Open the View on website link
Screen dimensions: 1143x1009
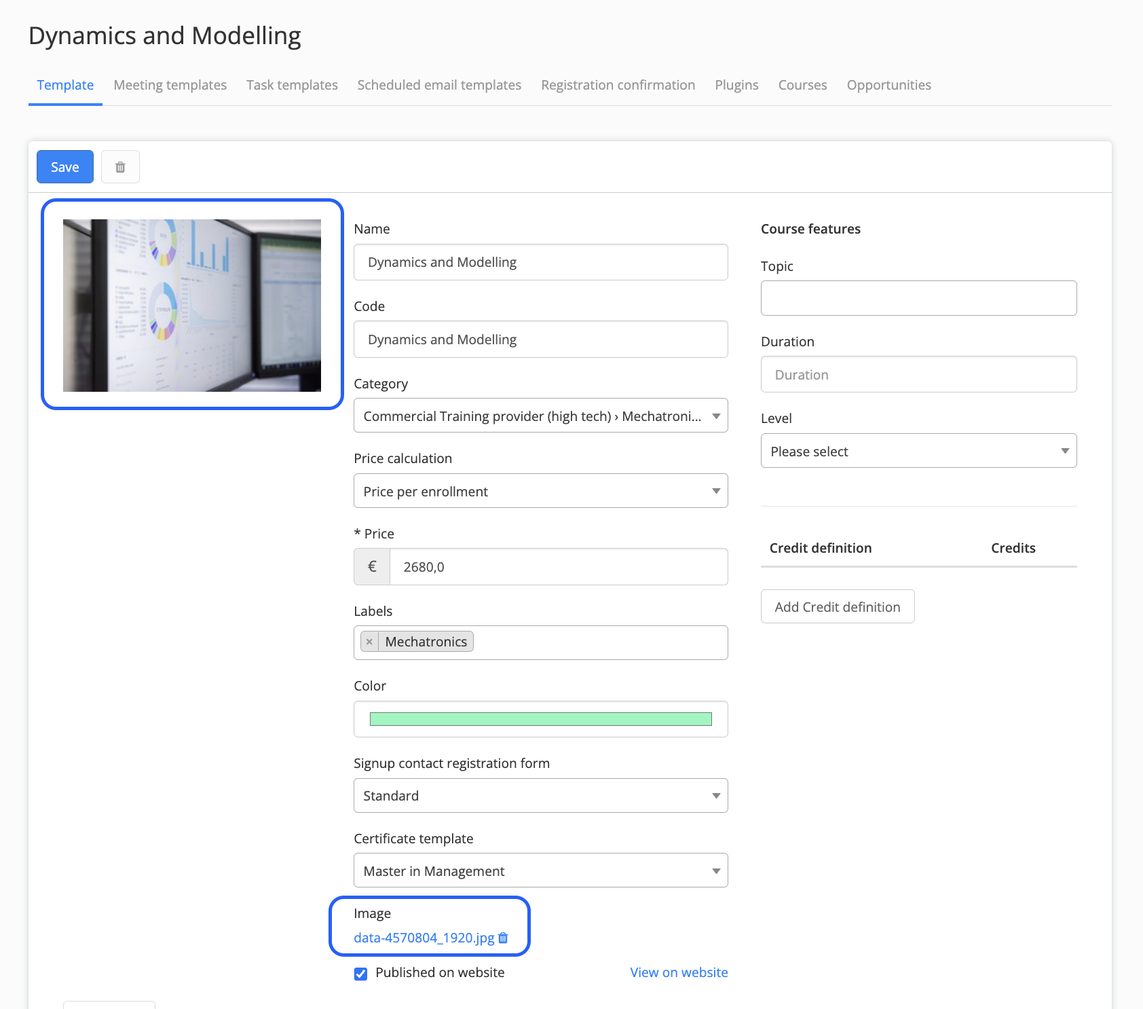[679, 972]
